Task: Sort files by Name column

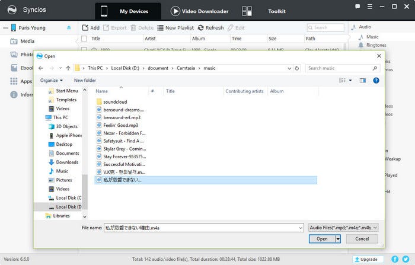Action: coord(102,91)
